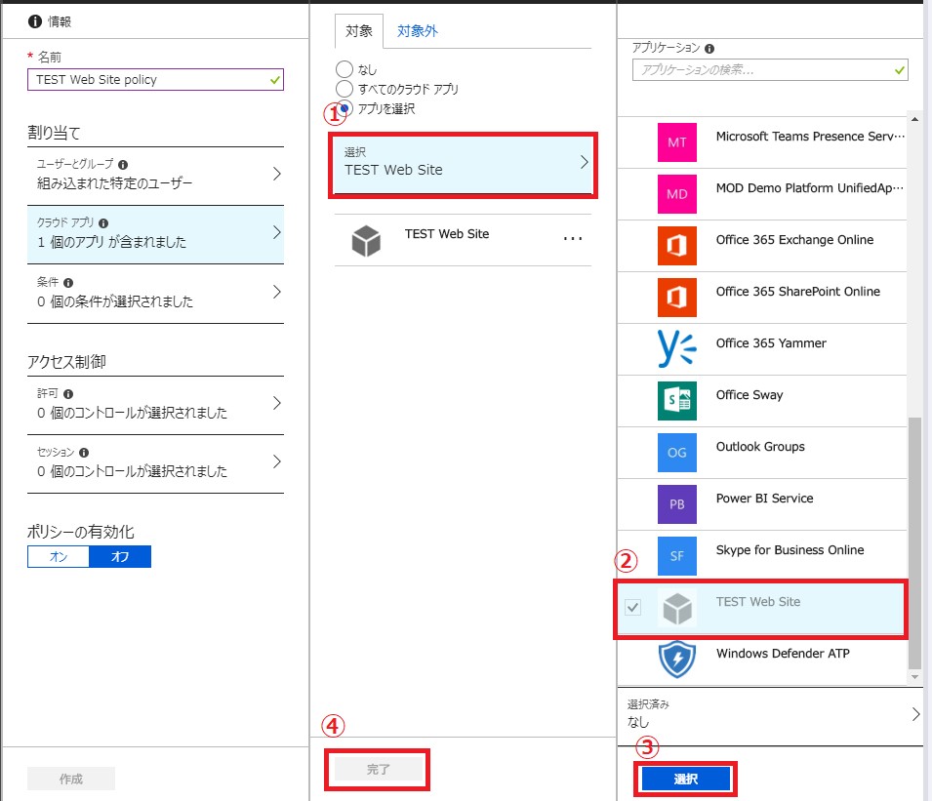The image size is (932, 801).
Task: Turn policy on with オン toggle
Action: pyautogui.click(x=59, y=557)
